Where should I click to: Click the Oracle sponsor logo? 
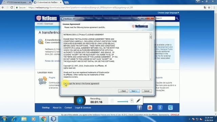[x=175, y=115]
